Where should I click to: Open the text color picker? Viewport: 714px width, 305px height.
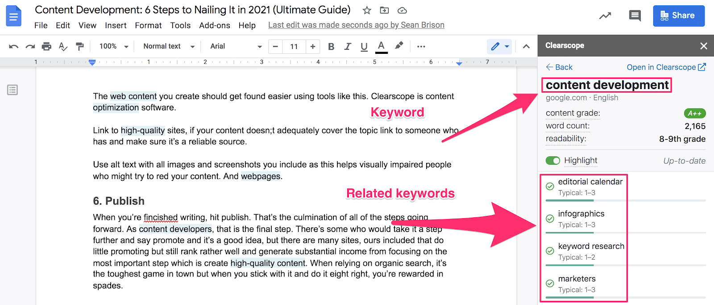[381, 46]
